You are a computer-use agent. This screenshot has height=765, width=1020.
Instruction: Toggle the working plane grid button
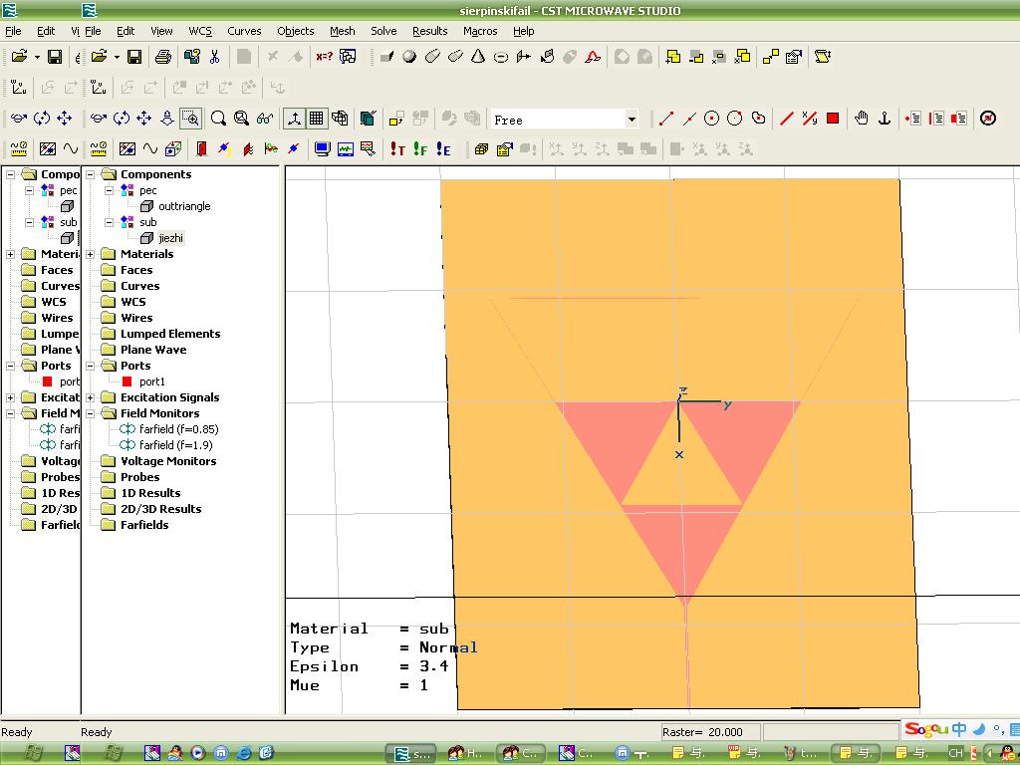[x=317, y=119]
